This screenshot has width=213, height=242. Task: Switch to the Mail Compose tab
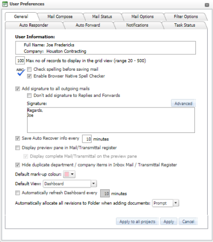point(60,16)
